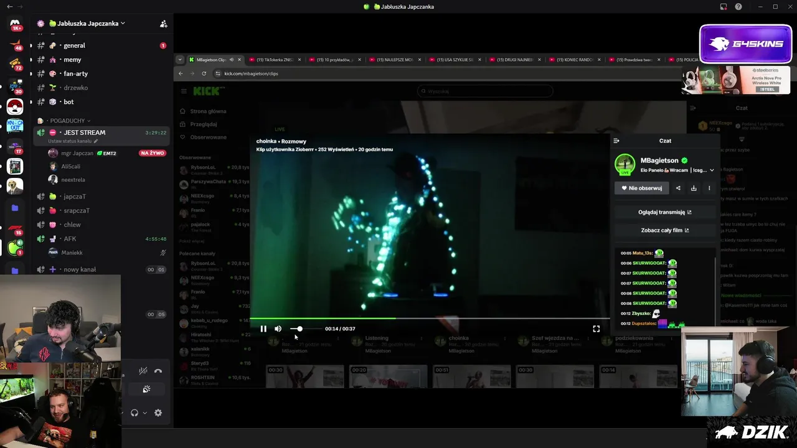This screenshot has width=797, height=448.
Task: Switch to USA SZYKUJE SIĘ browser tab
Action: pos(455,60)
